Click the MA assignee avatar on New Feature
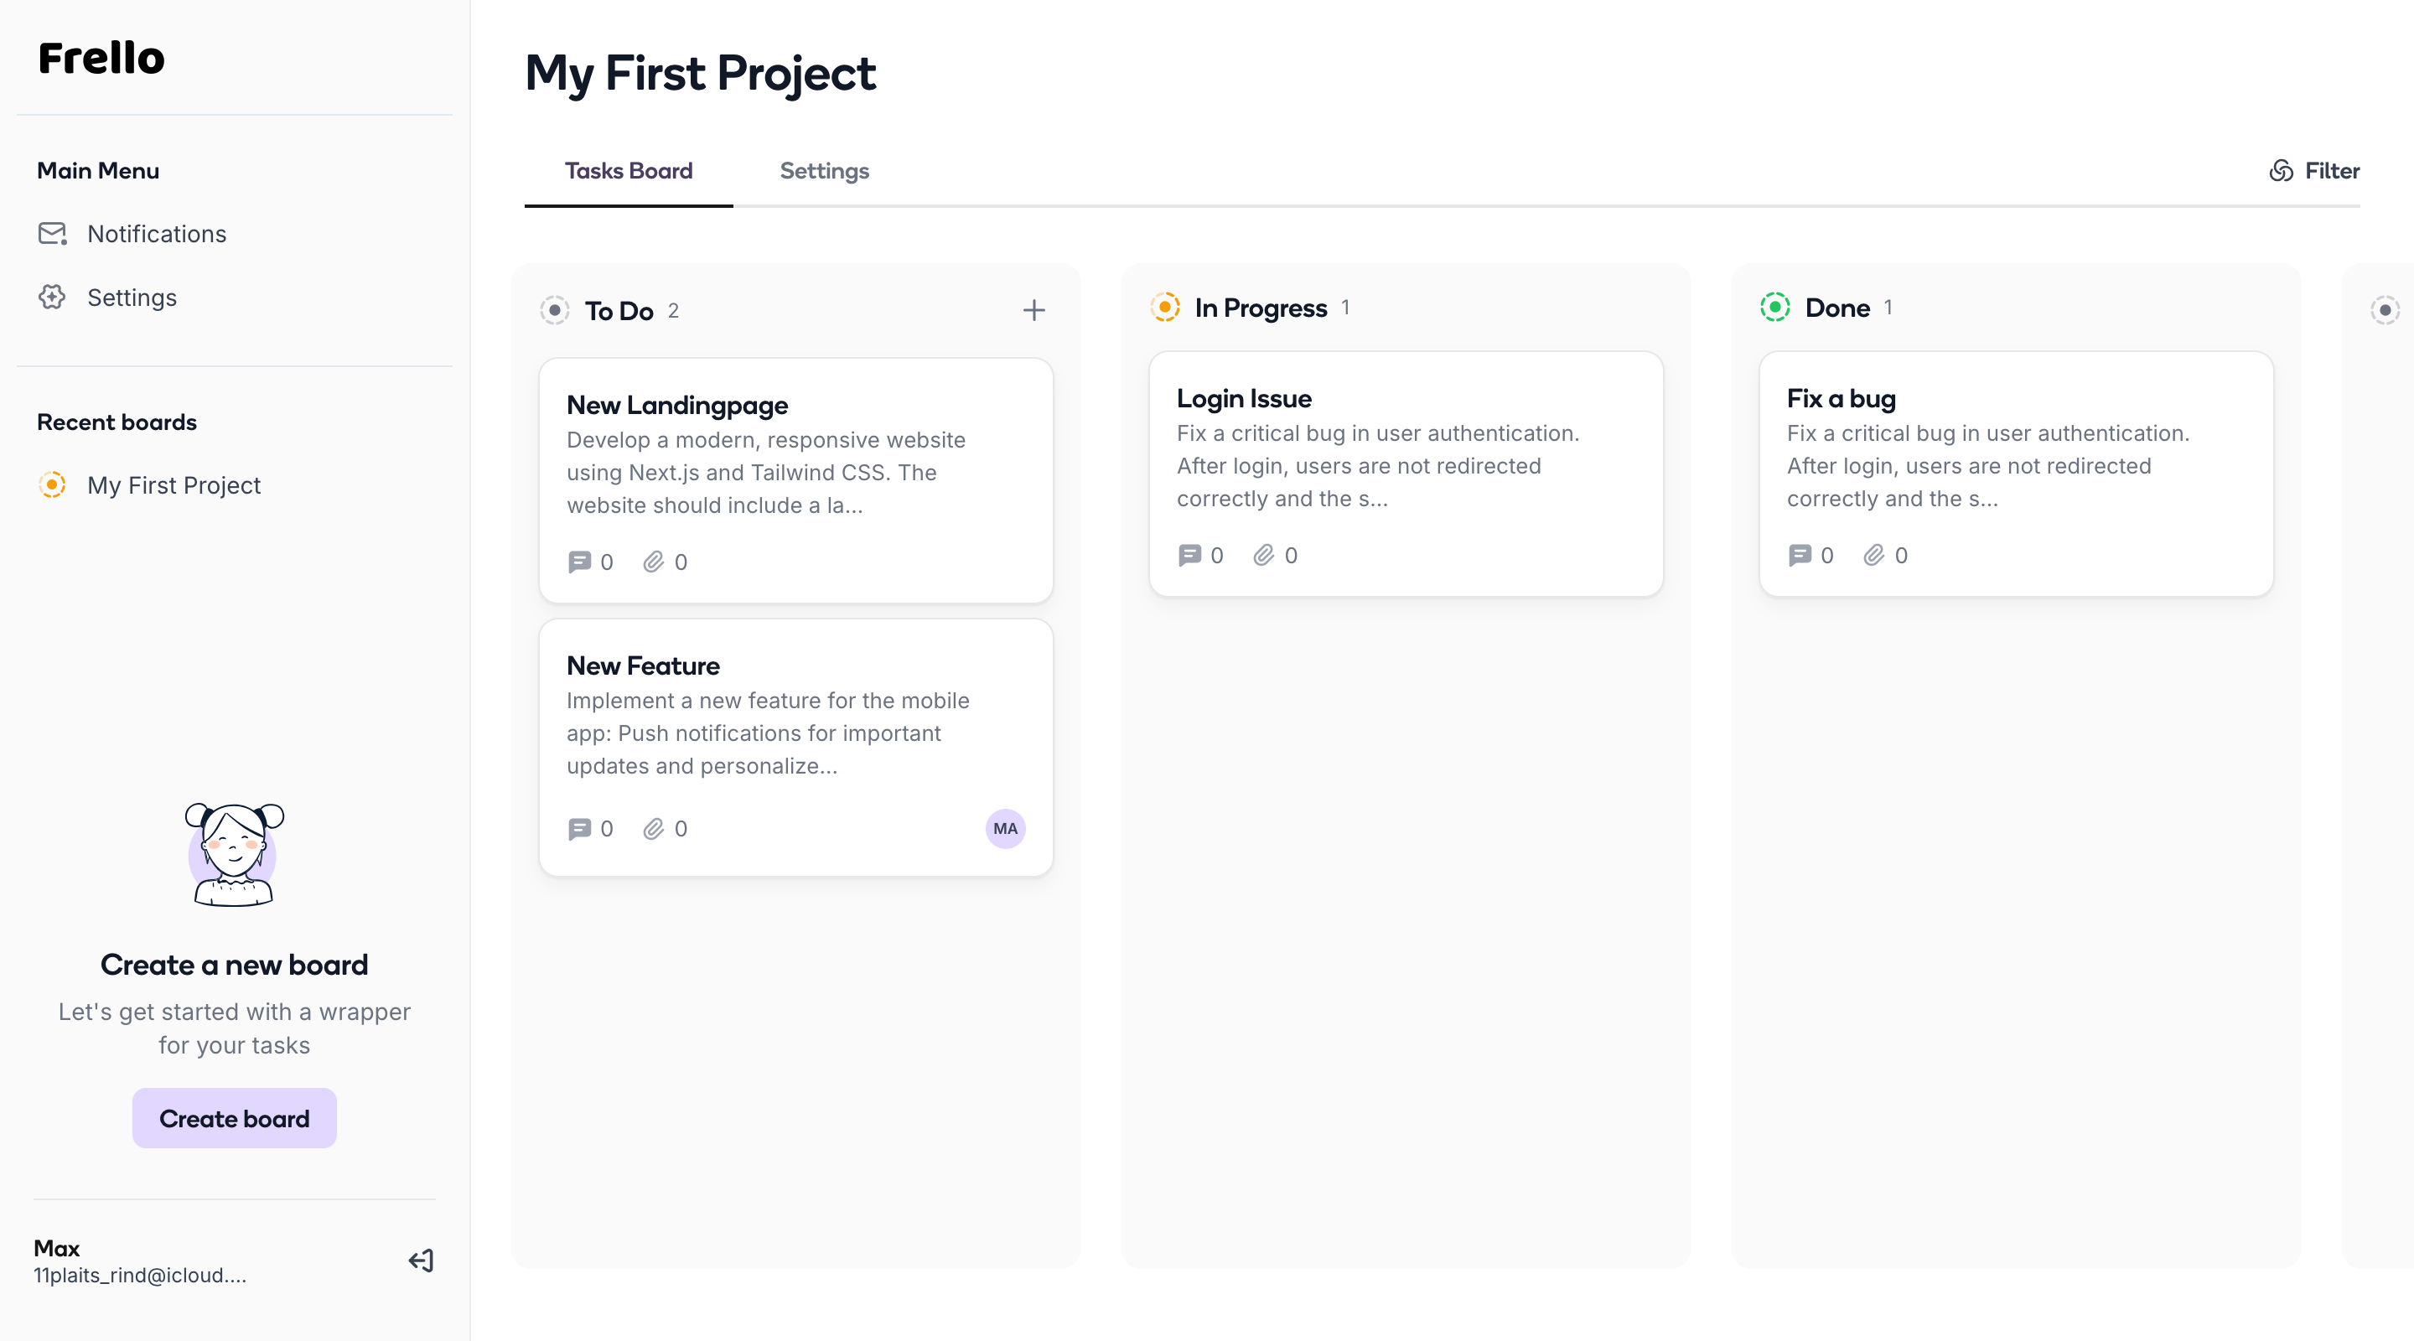This screenshot has width=2414, height=1341. pos(1005,828)
